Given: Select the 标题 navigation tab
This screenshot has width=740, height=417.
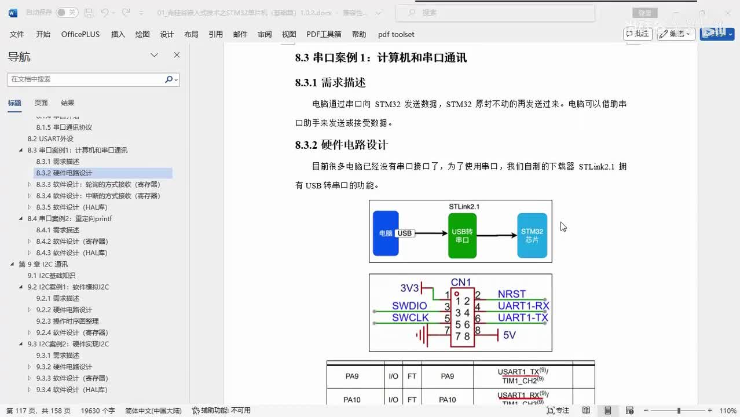Looking at the screenshot, I should [x=14, y=103].
